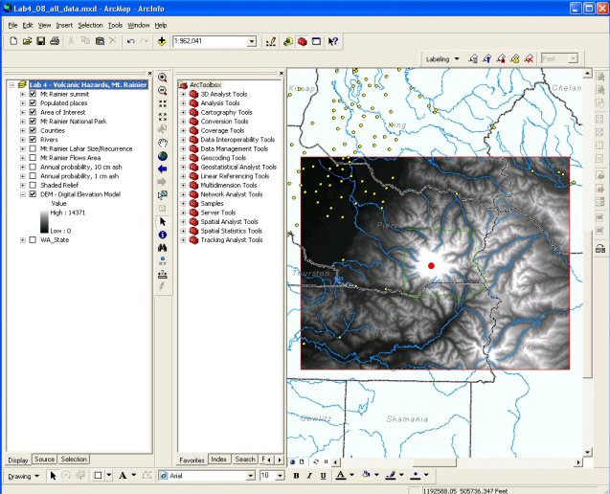
Task: Uncheck the Mt Rainier summit layer
Action: pos(33,94)
